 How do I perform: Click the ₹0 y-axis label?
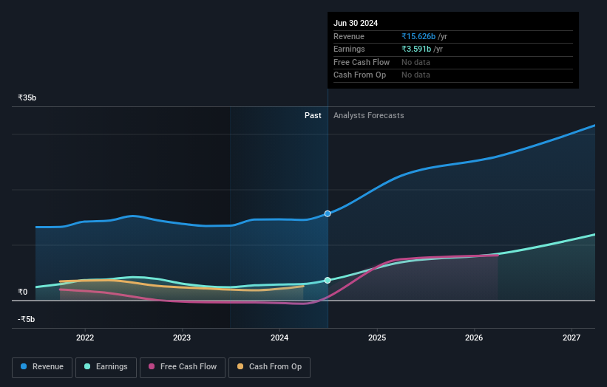pos(23,292)
